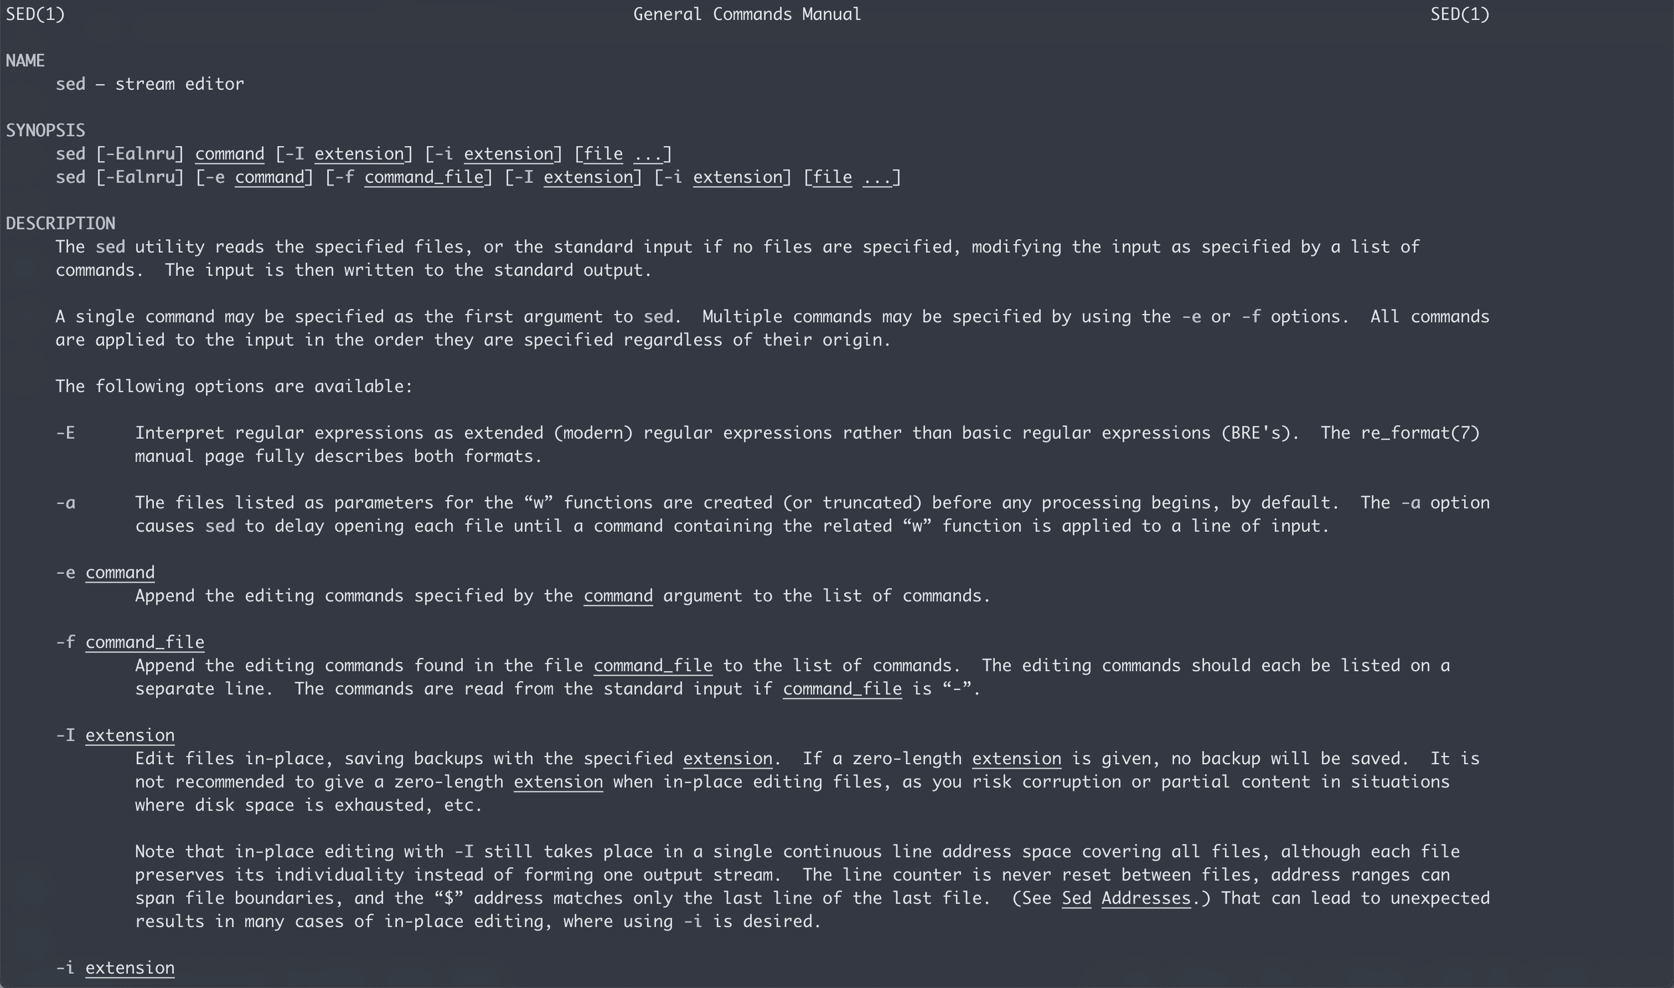Click the underlined Sed Addresses reference
This screenshot has width=1674, height=988.
tap(1127, 898)
